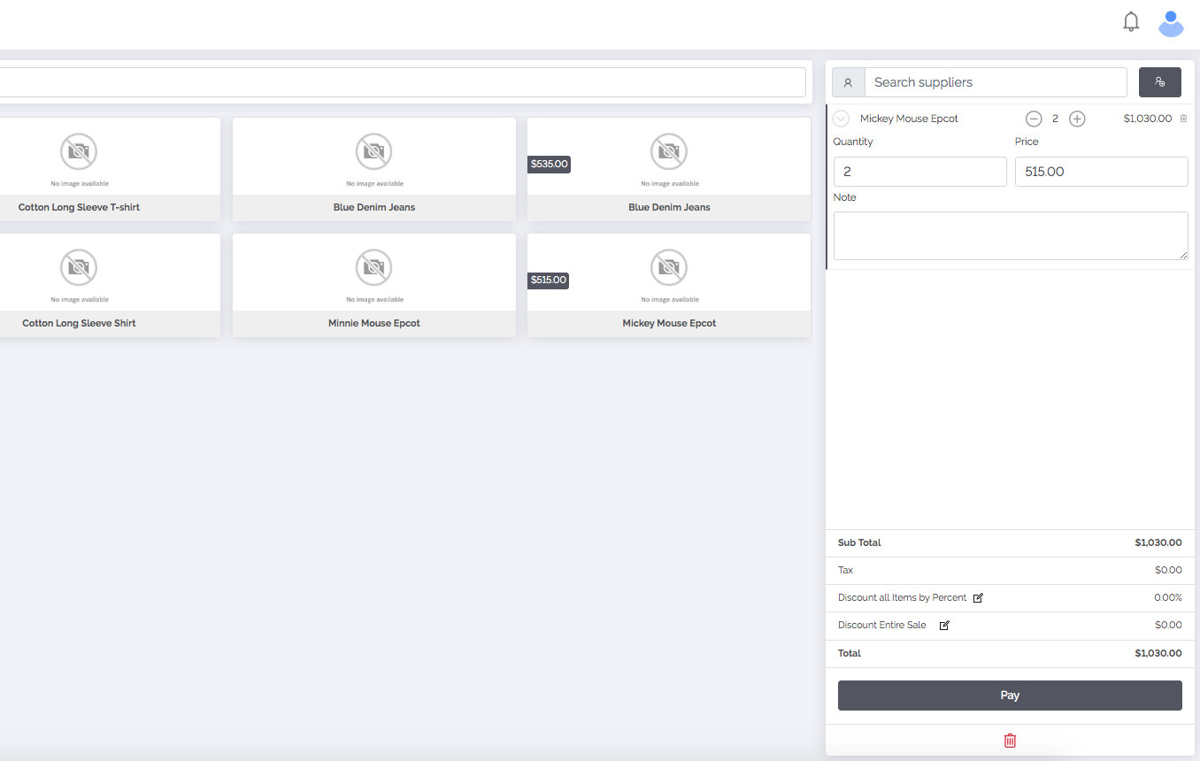Clear the sale with red trash icon
The image size is (1200, 761).
click(x=1010, y=741)
